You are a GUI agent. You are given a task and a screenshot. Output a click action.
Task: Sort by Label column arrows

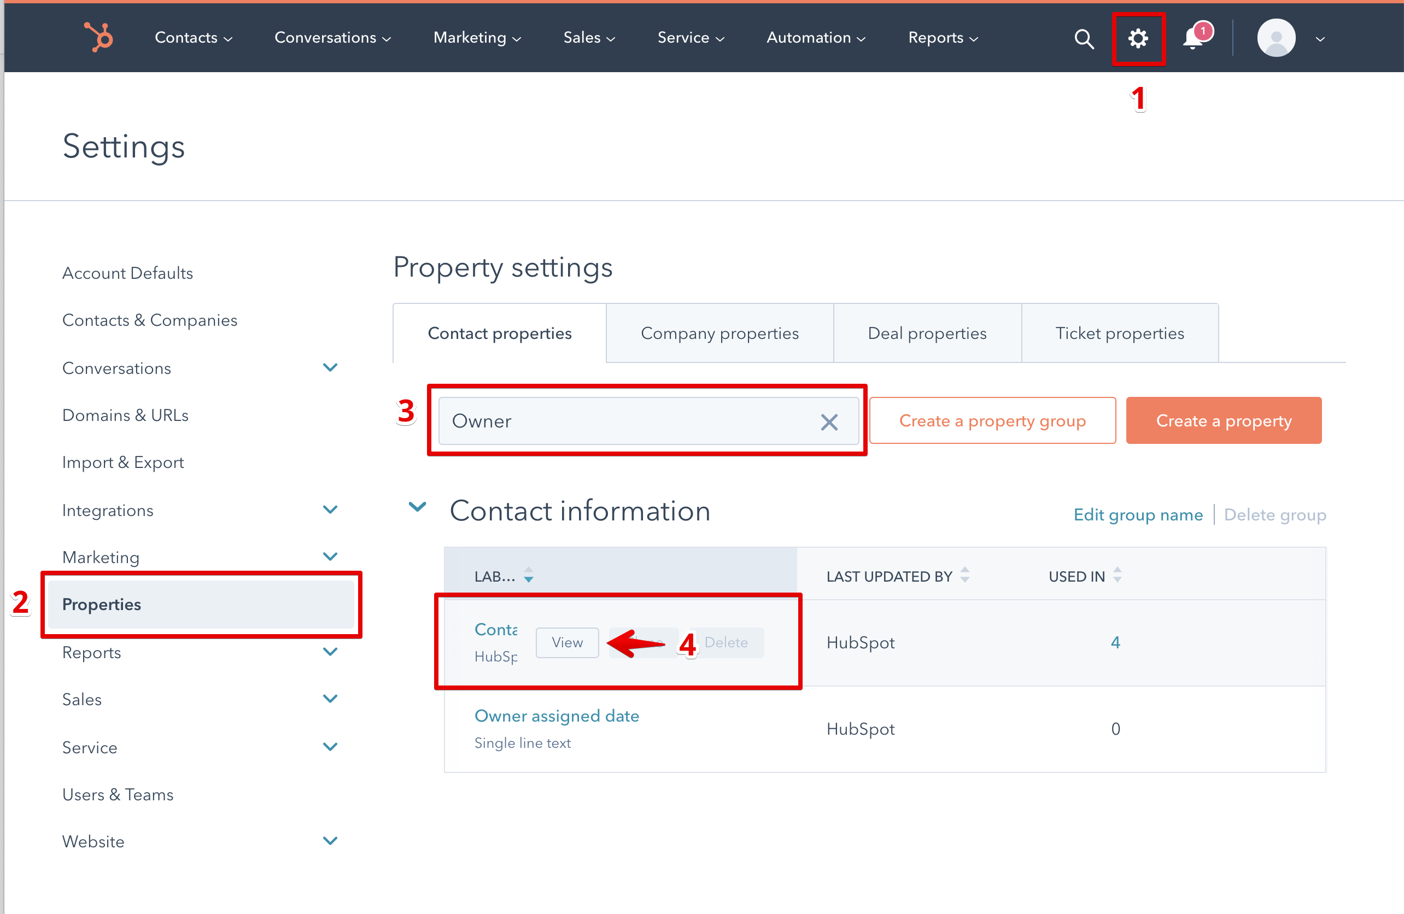pyautogui.click(x=529, y=575)
